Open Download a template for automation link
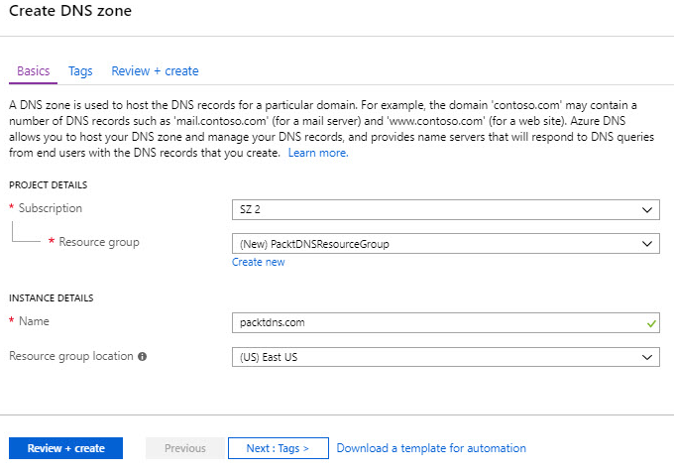Image resolution: width=674 pixels, height=472 pixels. point(431,448)
